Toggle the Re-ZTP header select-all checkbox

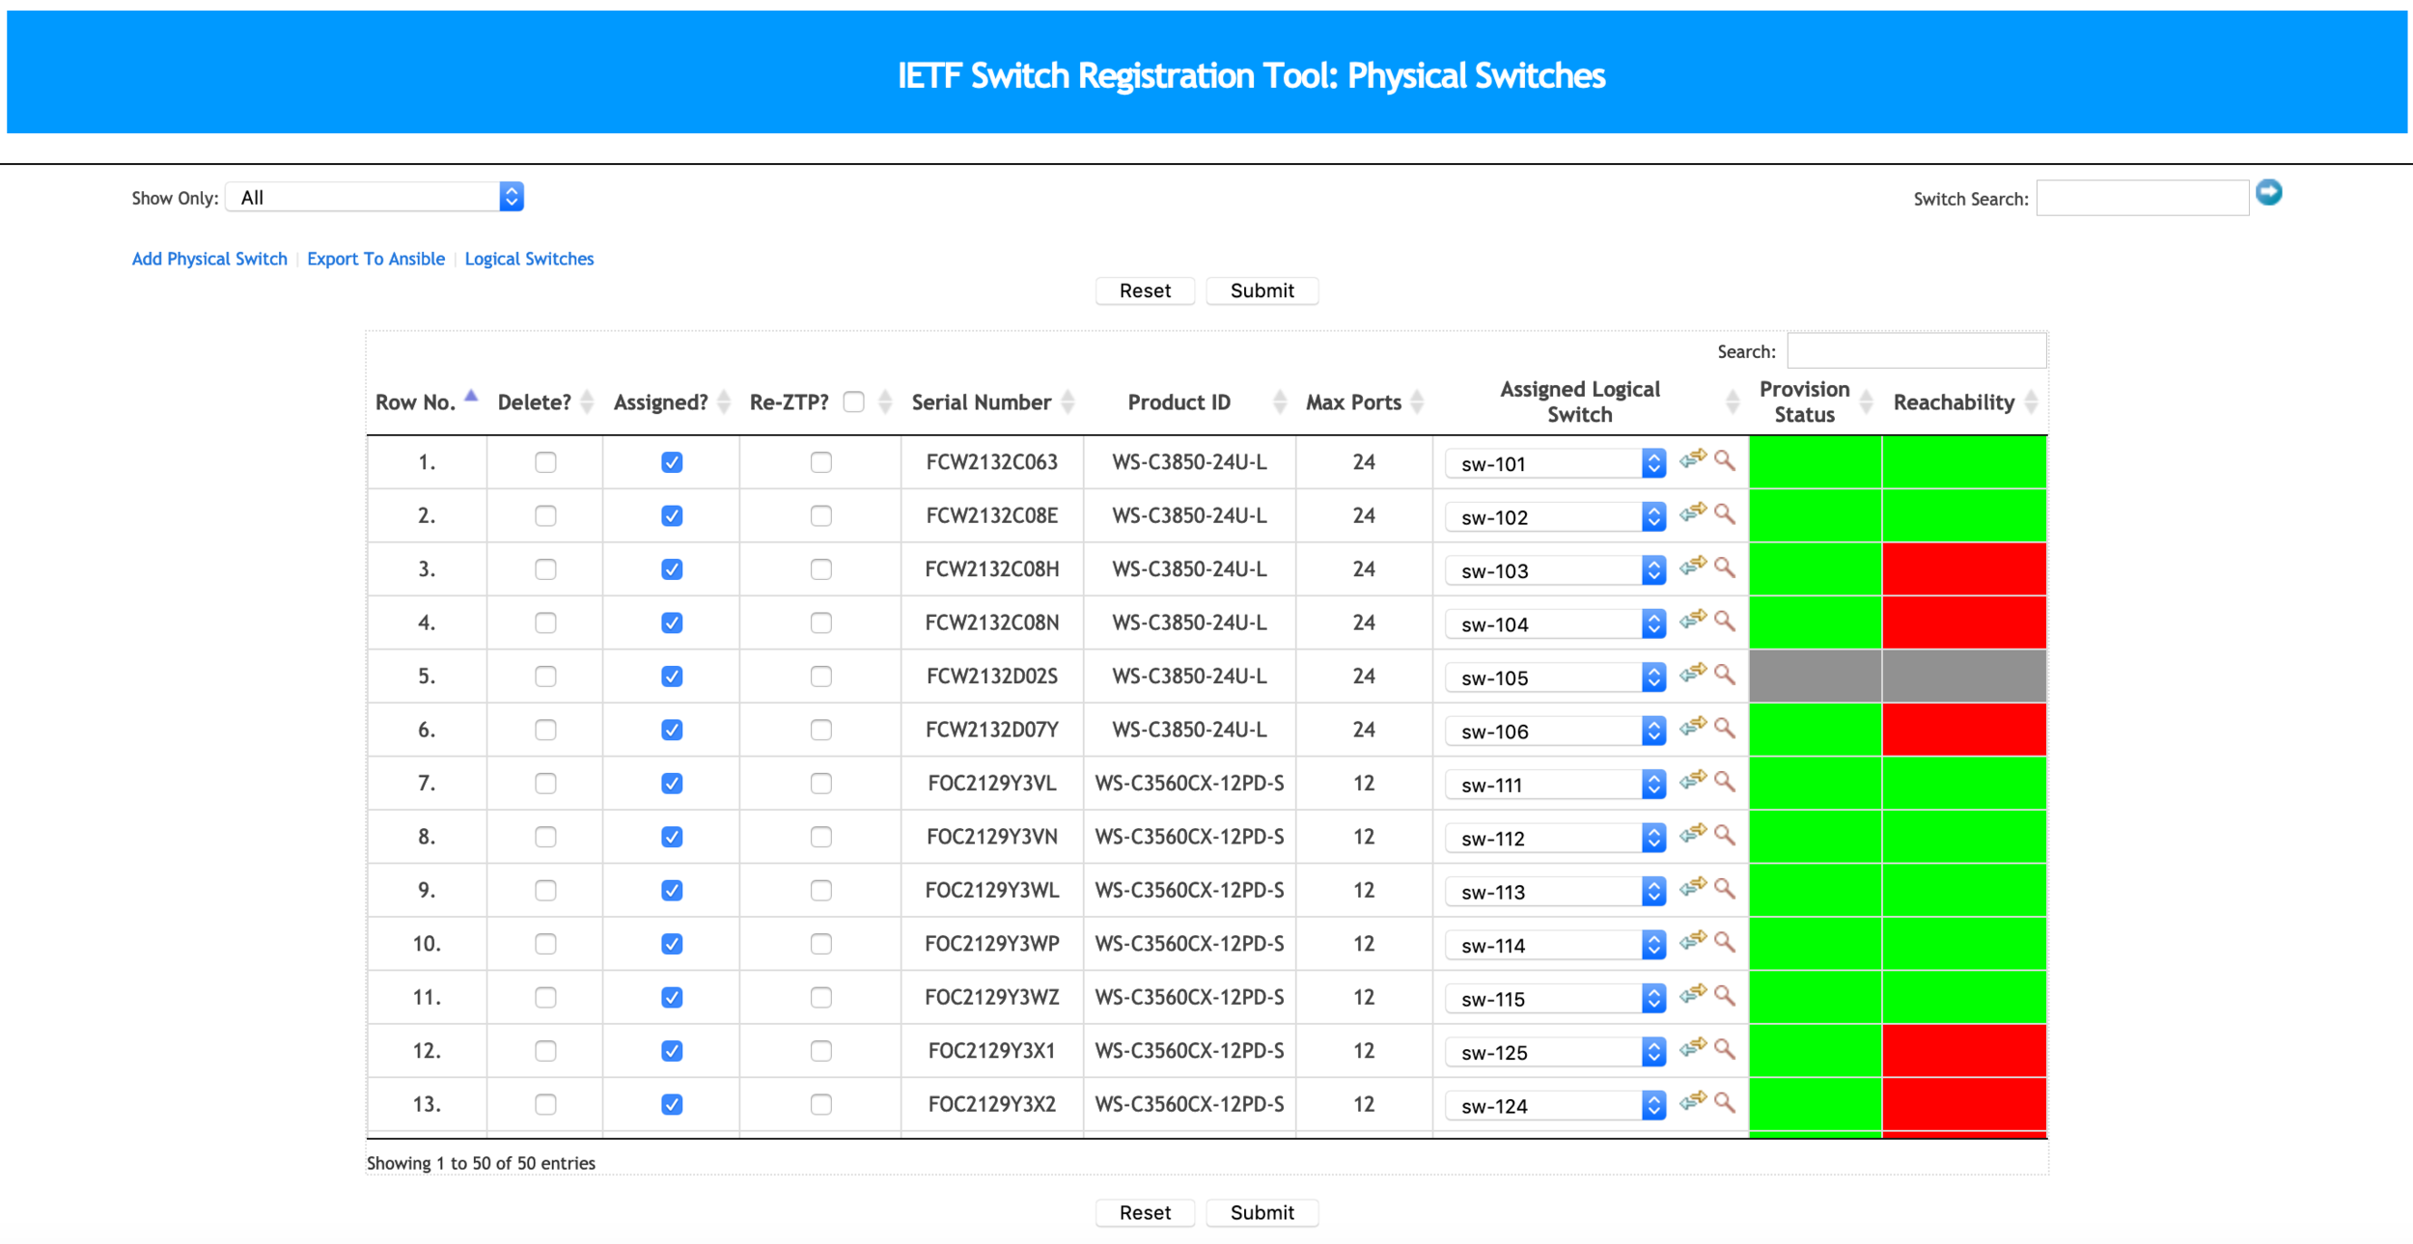tap(853, 401)
